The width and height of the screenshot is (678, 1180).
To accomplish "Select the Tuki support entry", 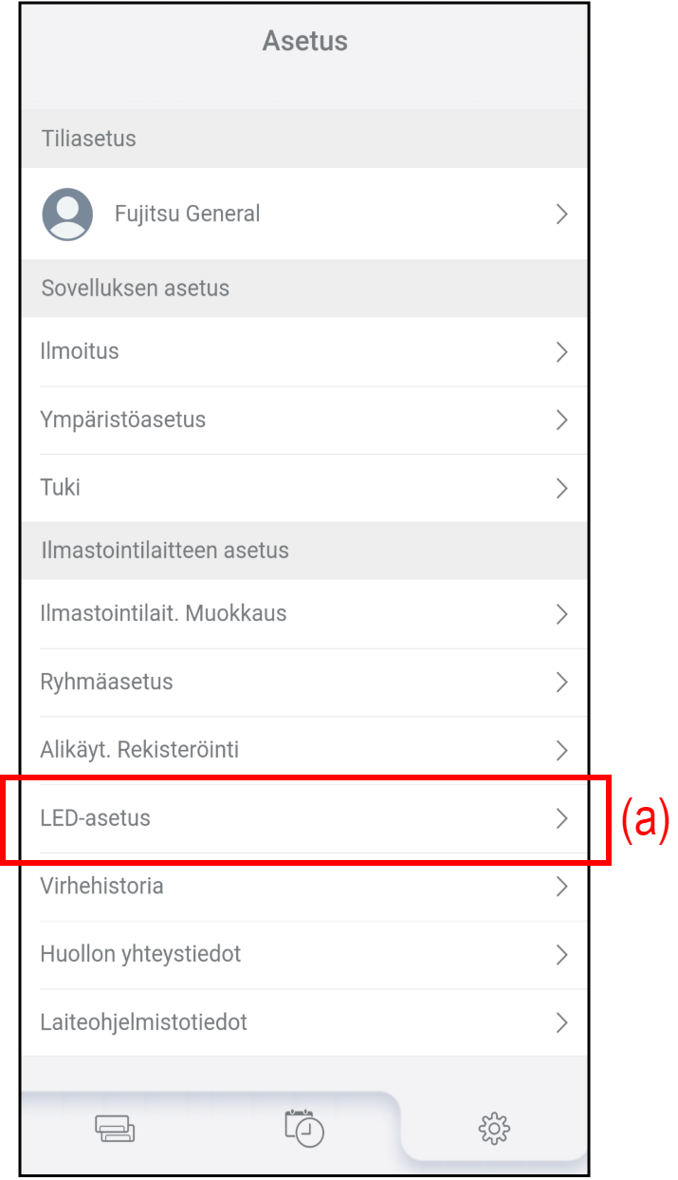I will coord(61,488).
